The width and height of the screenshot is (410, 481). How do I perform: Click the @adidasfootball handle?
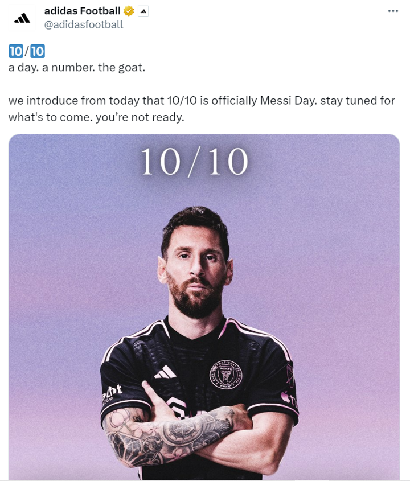pyautogui.click(x=84, y=24)
